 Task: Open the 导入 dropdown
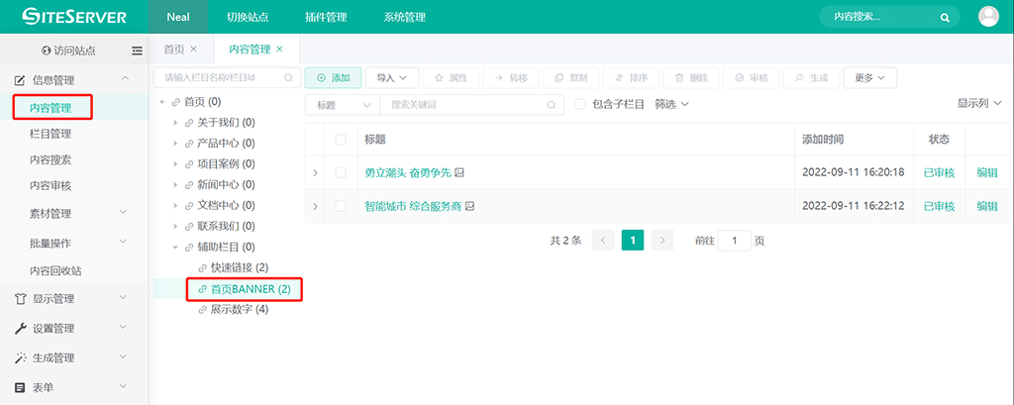click(x=392, y=77)
